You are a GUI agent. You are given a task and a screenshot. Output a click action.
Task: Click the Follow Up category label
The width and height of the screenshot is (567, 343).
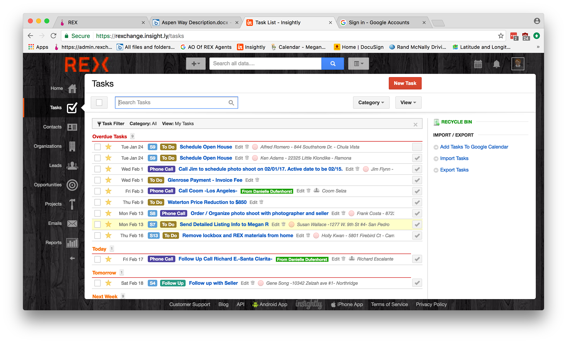coord(173,283)
